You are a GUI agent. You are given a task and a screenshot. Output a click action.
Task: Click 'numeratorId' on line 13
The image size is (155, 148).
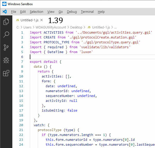[57, 91]
